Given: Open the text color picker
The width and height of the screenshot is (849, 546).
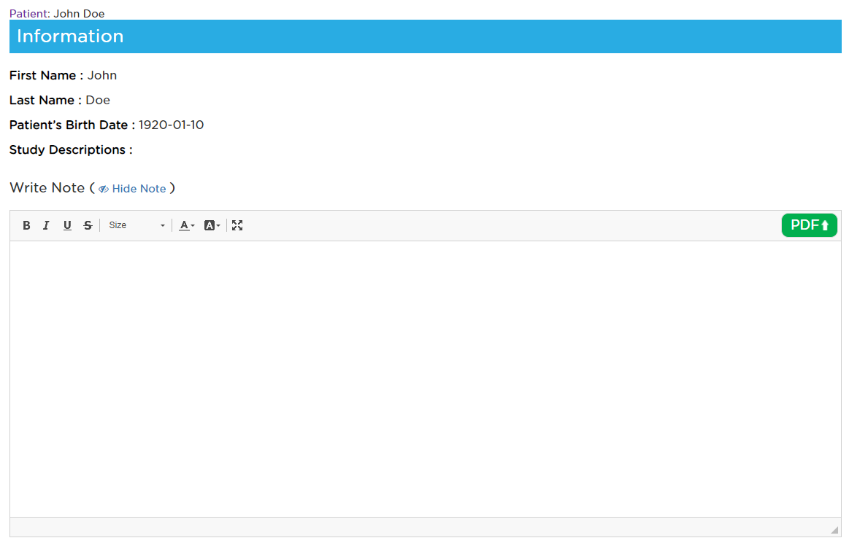Looking at the screenshot, I should pos(187,225).
